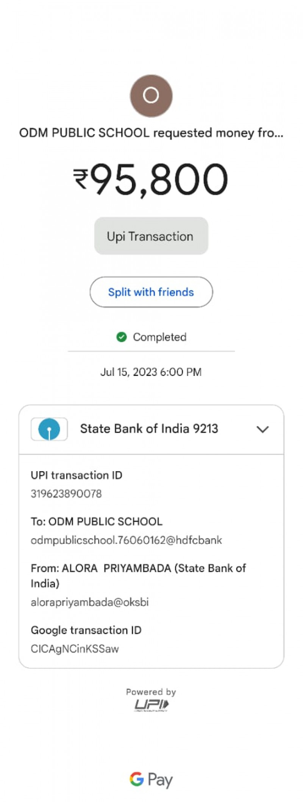Collapse the bank details chevron
303x802 pixels.
pos(262,429)
